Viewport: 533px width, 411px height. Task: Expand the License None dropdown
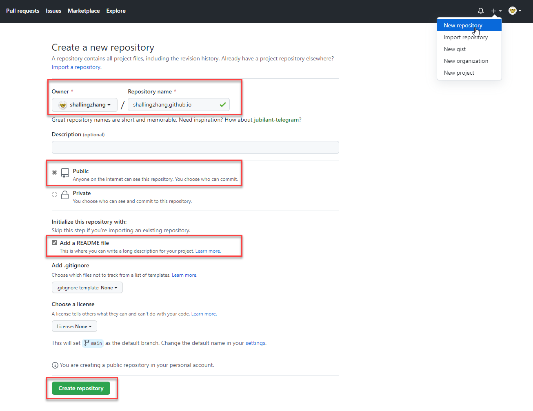[74, 327]
